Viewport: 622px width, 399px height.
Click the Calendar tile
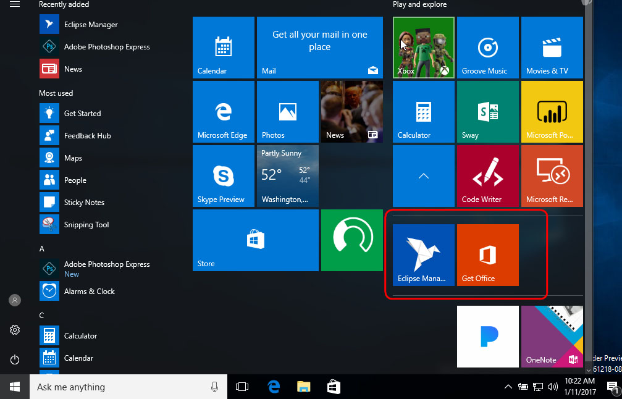click(x=224, y=47)
